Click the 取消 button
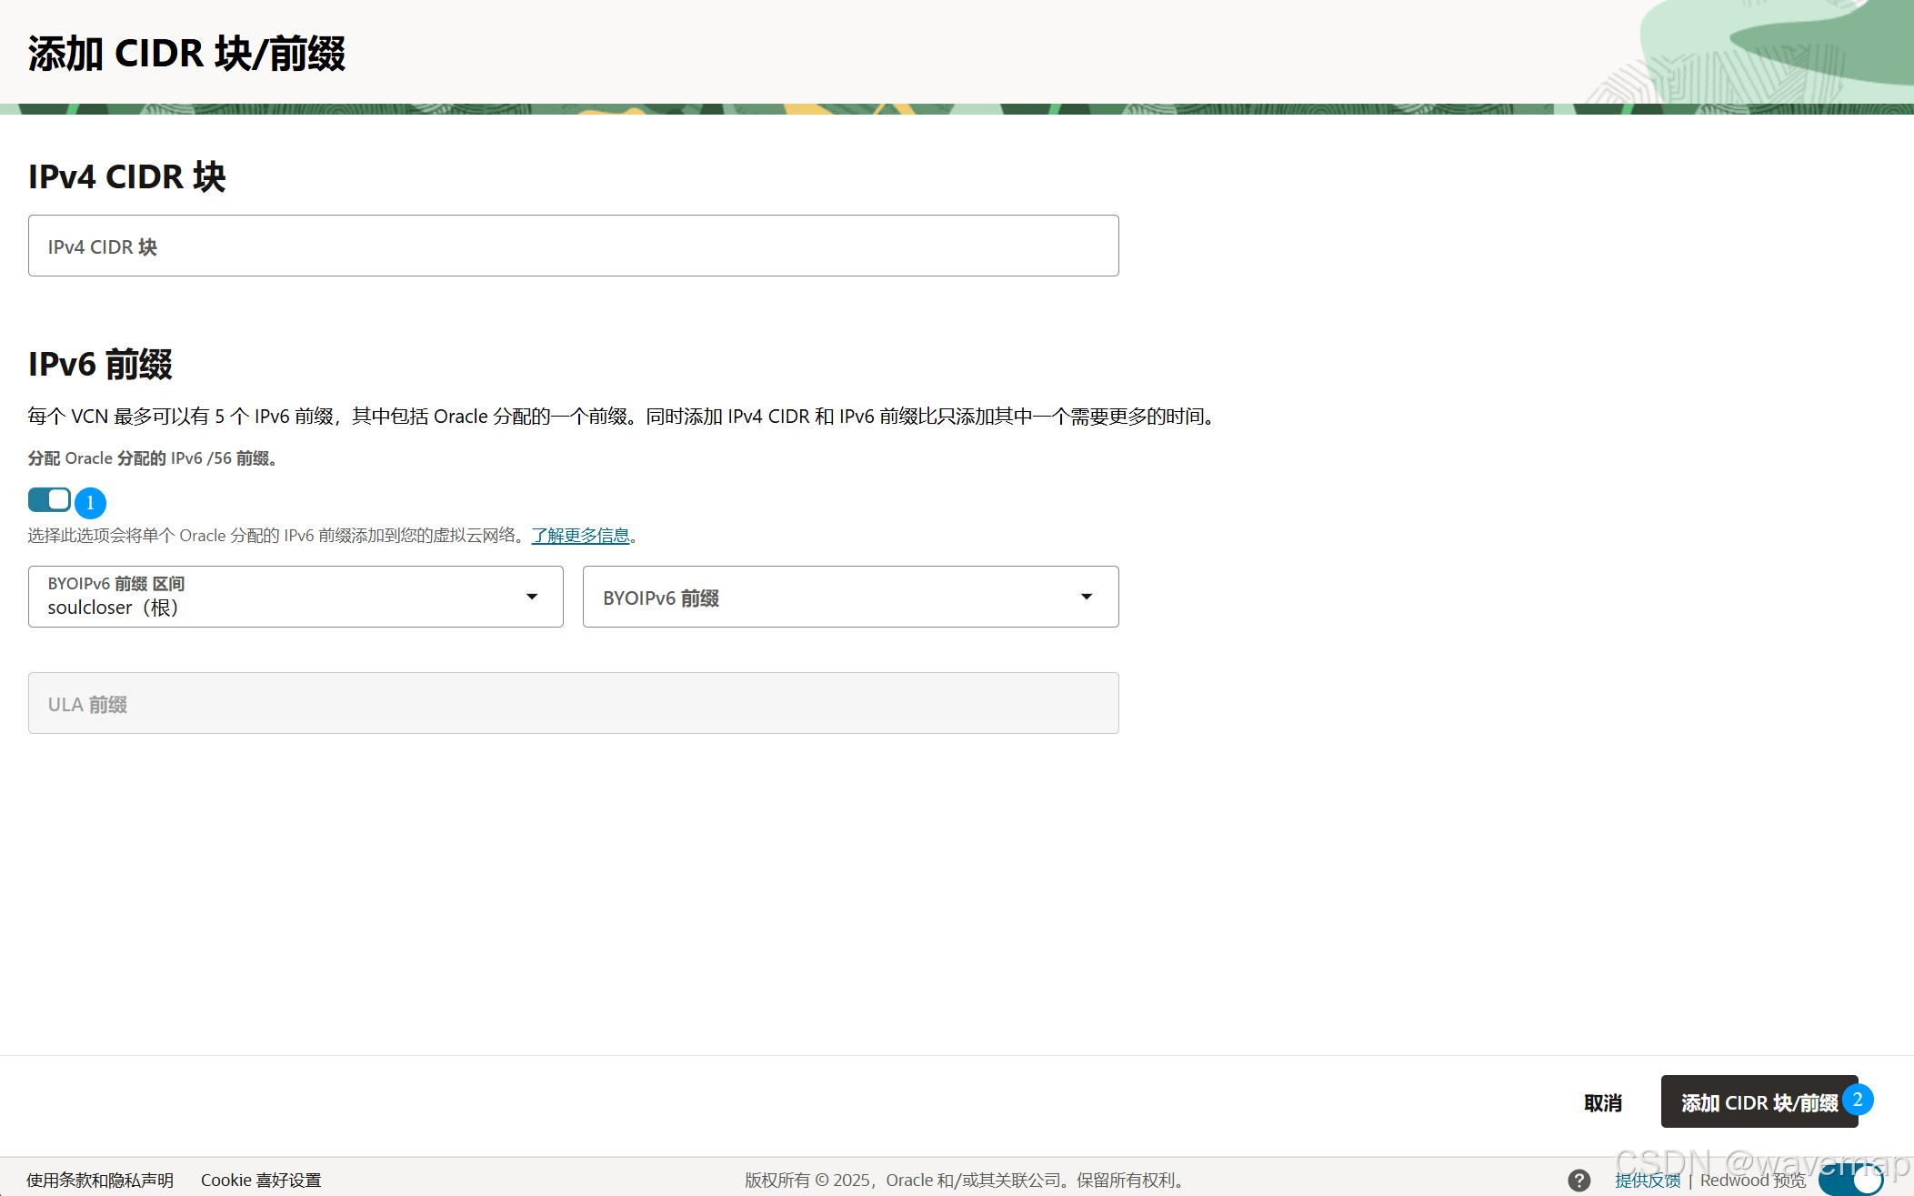This screenshot has height=1196, width=1914. coord(1602,1102)
